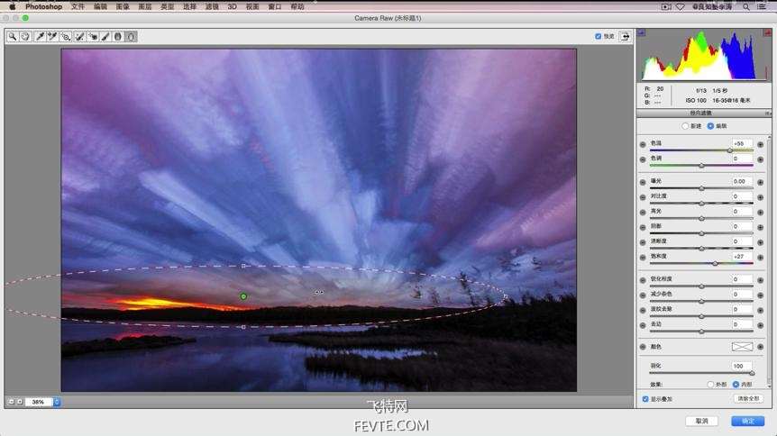This screenshot has width=777, height=436.
Task: Open the radial filter panel flyout menu
Action: (x=767, y=114)
